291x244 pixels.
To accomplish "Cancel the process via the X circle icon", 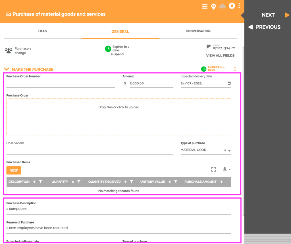I will coord(232,6).
